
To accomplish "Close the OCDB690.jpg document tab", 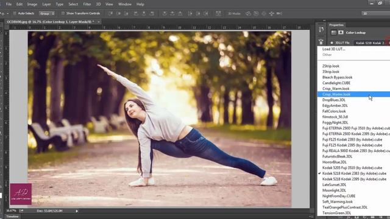I will tap(99, 22).
